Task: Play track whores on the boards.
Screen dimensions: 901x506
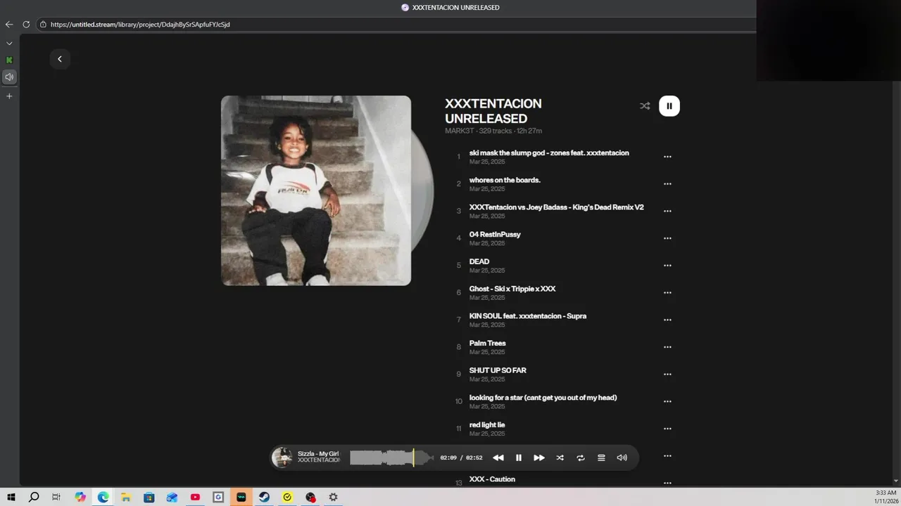Action: (505, 180)
